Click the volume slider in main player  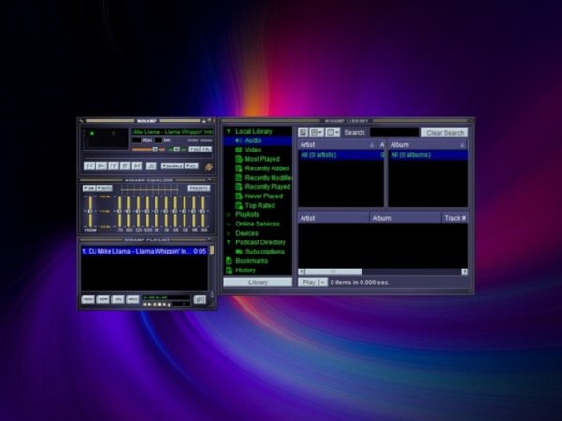(x=148, y=149)
